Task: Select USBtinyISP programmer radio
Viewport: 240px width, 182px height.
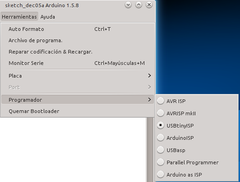Action: pos(161,125)
